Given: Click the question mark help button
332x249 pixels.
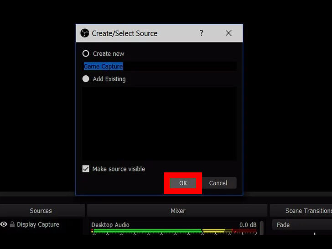Looking at the screenshot, I should pyautogui.click(x=202, y=33).
